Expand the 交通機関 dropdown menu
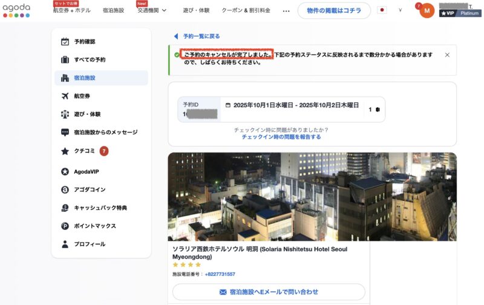Viewport: 484px width, 305px height. pos(151,10)
